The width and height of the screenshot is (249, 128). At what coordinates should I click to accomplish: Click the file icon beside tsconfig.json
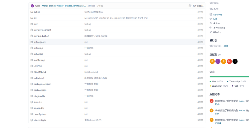(x=32, y=114)
